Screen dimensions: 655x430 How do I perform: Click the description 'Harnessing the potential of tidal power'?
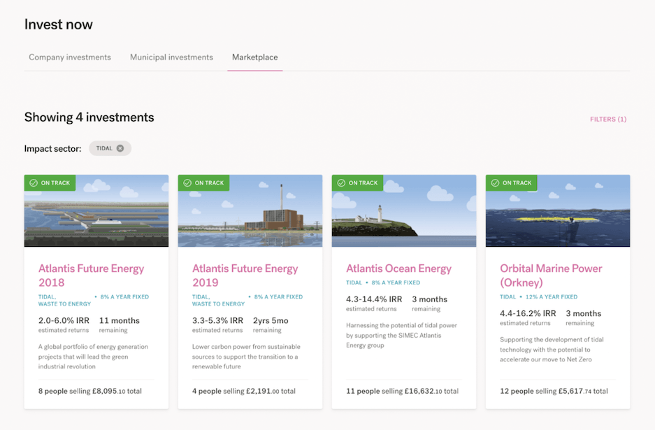[401, 335]
